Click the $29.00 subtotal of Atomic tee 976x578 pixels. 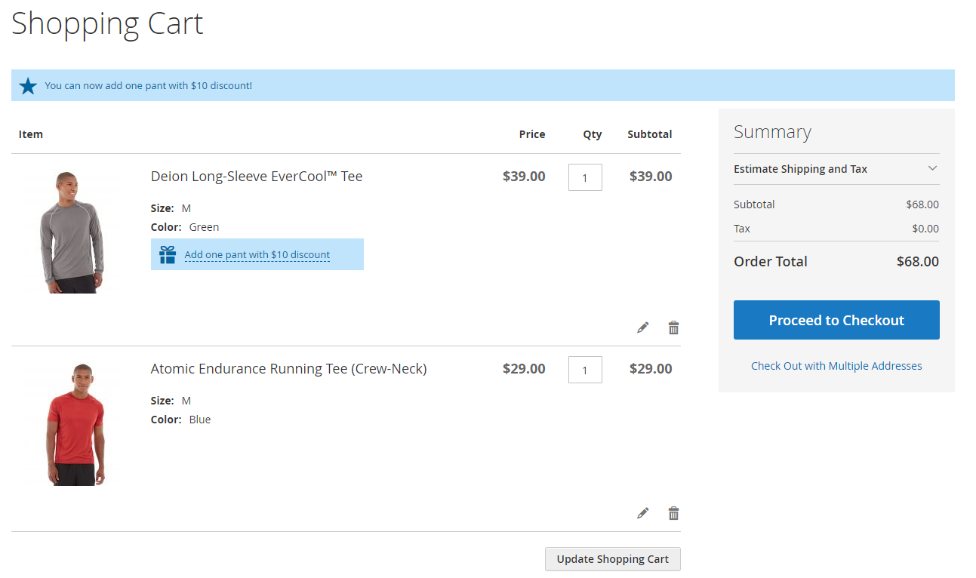[x=651, y=369]
